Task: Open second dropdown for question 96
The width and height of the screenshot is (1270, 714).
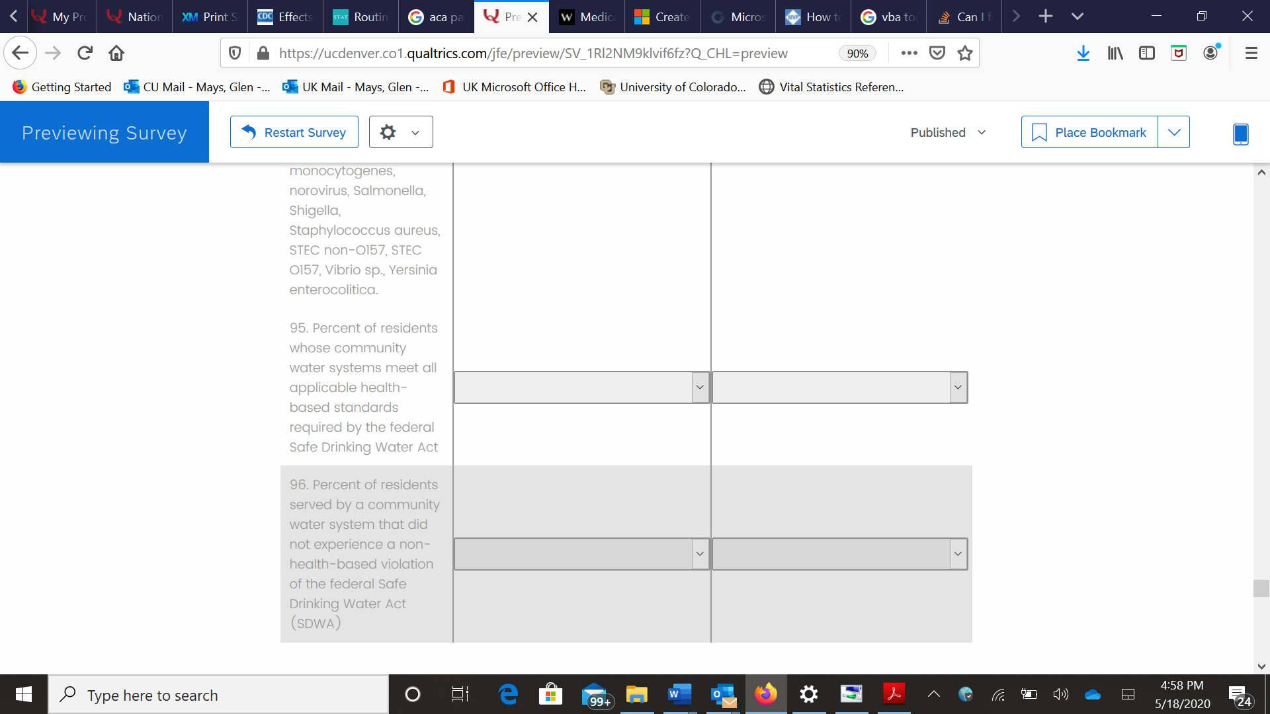Action: [839, 554]
